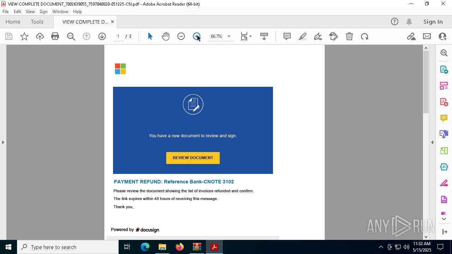Open the find text magnifier
The width and height of the screenshot is (452, 254).
(x=71, y=36)
